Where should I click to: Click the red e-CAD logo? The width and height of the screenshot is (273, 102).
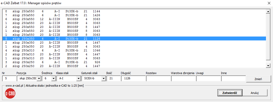pos(10,93)
